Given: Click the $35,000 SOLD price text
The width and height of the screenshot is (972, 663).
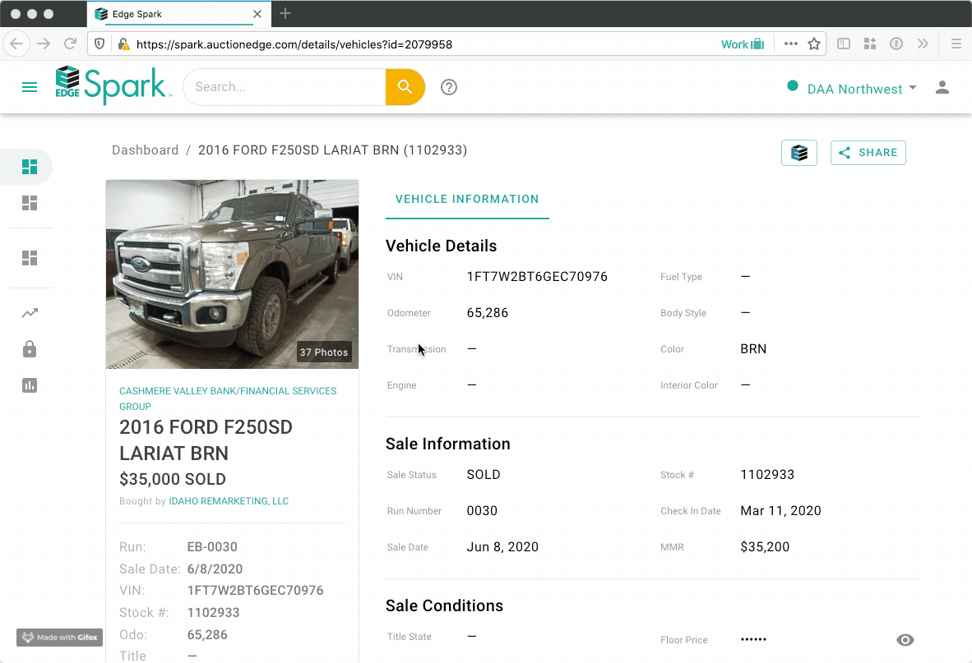Looking at the screenshot, I should click(173, 479).
